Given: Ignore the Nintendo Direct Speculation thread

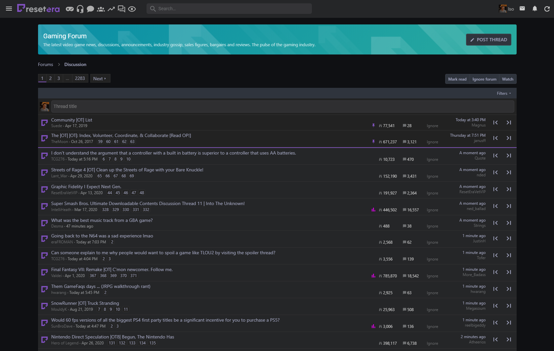Looking at the screenshot, I should tap(432, 343).
